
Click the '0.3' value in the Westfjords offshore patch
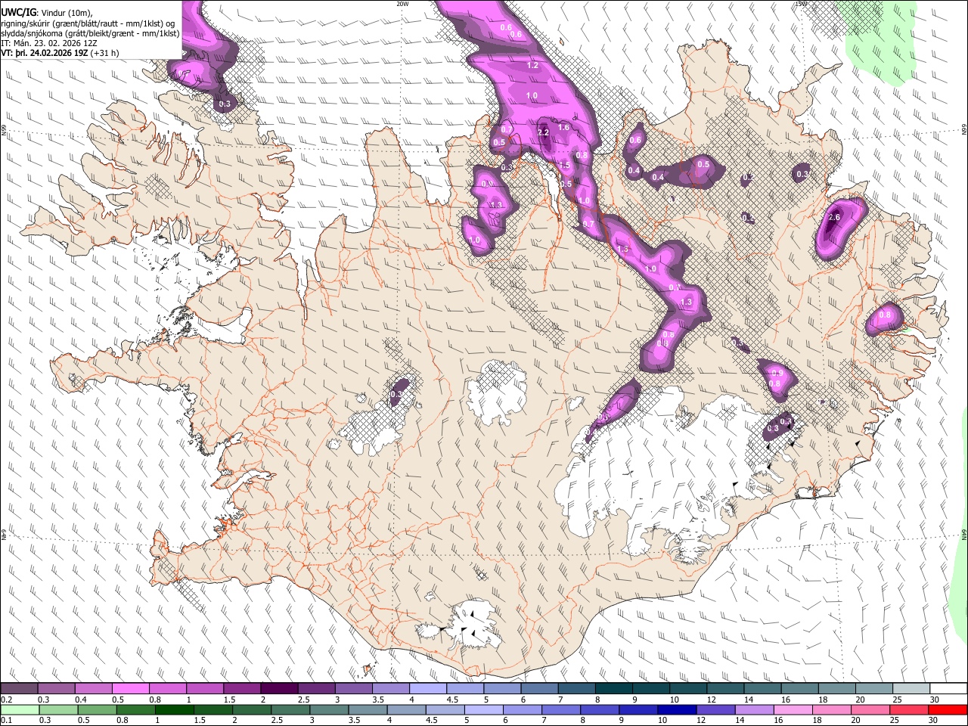[225, 104]
